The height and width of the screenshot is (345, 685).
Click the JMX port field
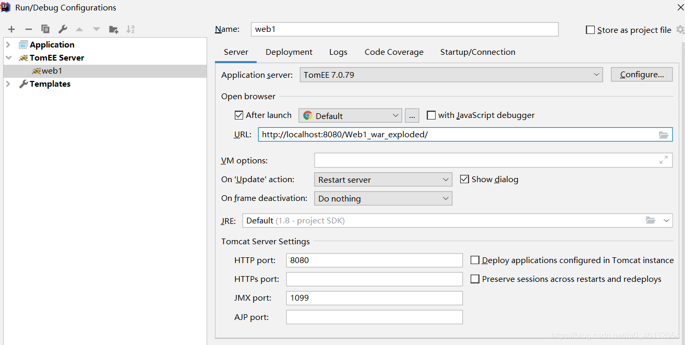click(x=374, y=298)
